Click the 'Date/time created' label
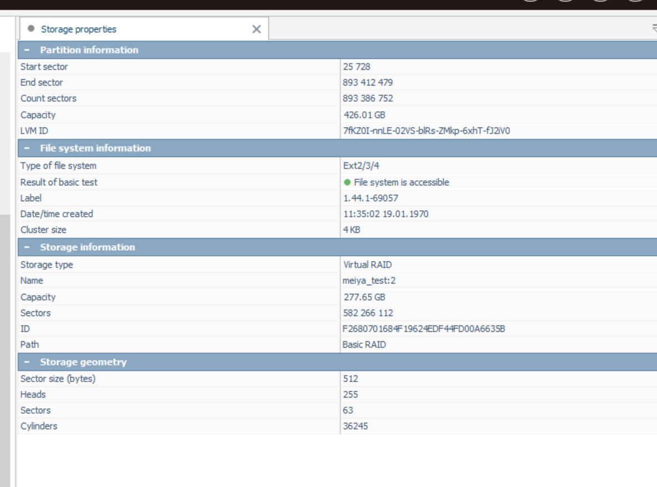This screenshot has height=487, width=657. coord(57,214)
